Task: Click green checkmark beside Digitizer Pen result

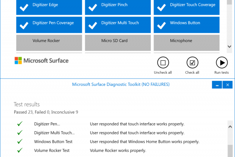Action: tap(20, 124)
